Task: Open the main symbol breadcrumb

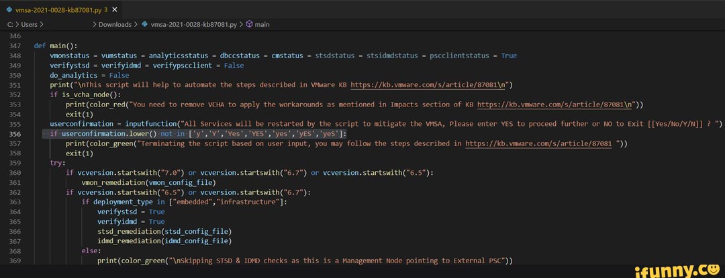Action: (262, 25)
